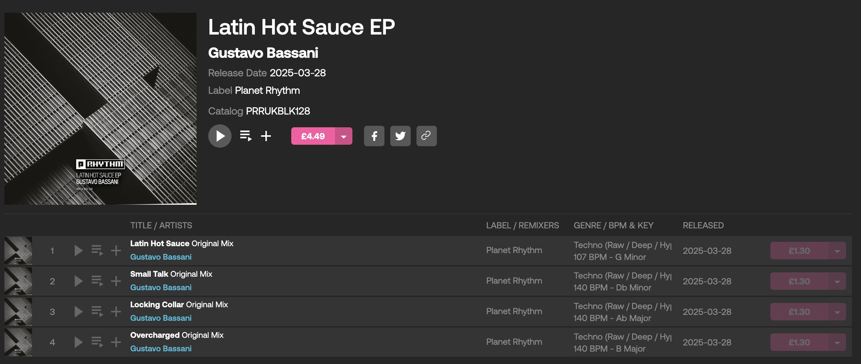Open the Planet Rhythm label page

267,91
